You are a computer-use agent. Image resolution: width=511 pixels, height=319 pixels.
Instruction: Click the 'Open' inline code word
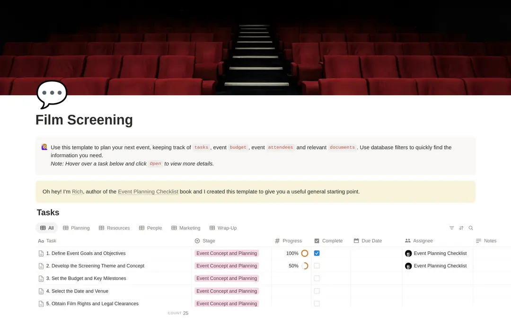tap(155, 164)
